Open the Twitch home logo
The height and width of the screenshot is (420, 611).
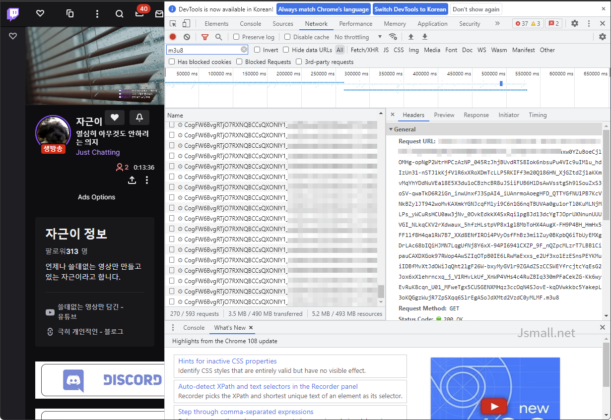[x=13, y=14]
